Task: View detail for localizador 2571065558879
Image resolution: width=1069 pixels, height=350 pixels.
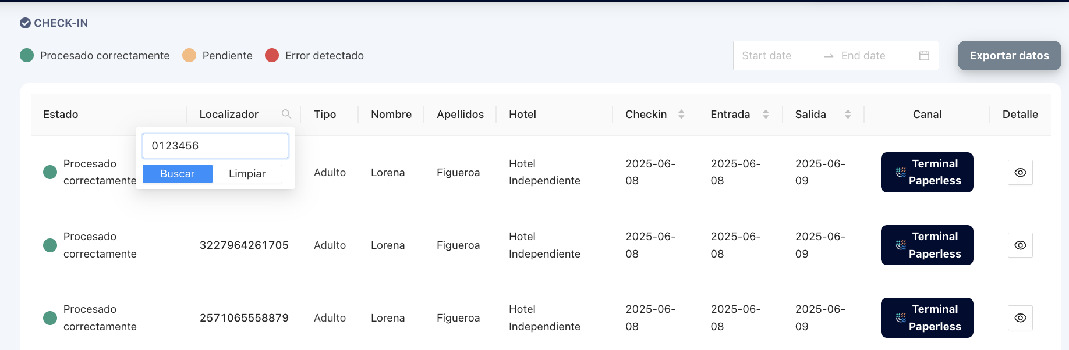Action: (x=1020, y=318)
